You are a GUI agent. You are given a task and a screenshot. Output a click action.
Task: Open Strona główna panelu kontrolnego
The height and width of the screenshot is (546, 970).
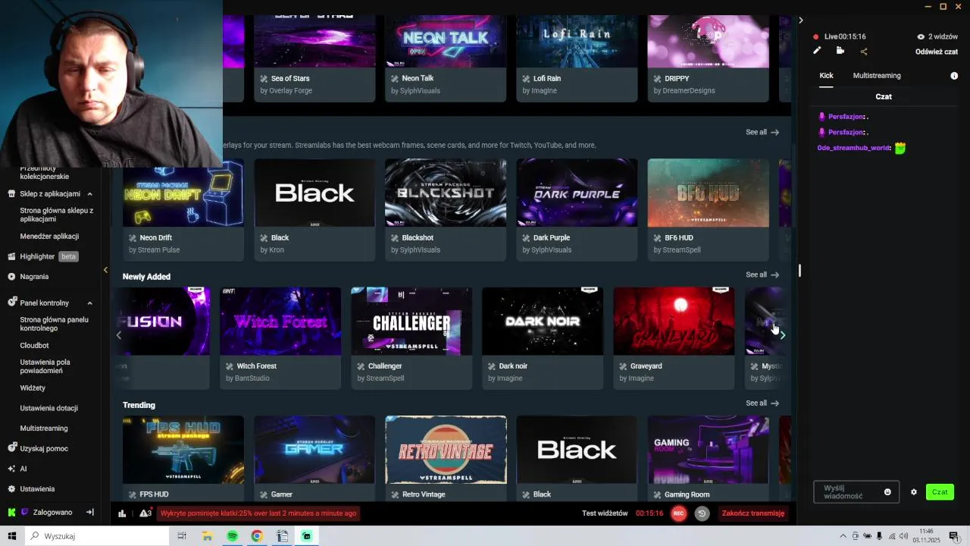[54, 324]
